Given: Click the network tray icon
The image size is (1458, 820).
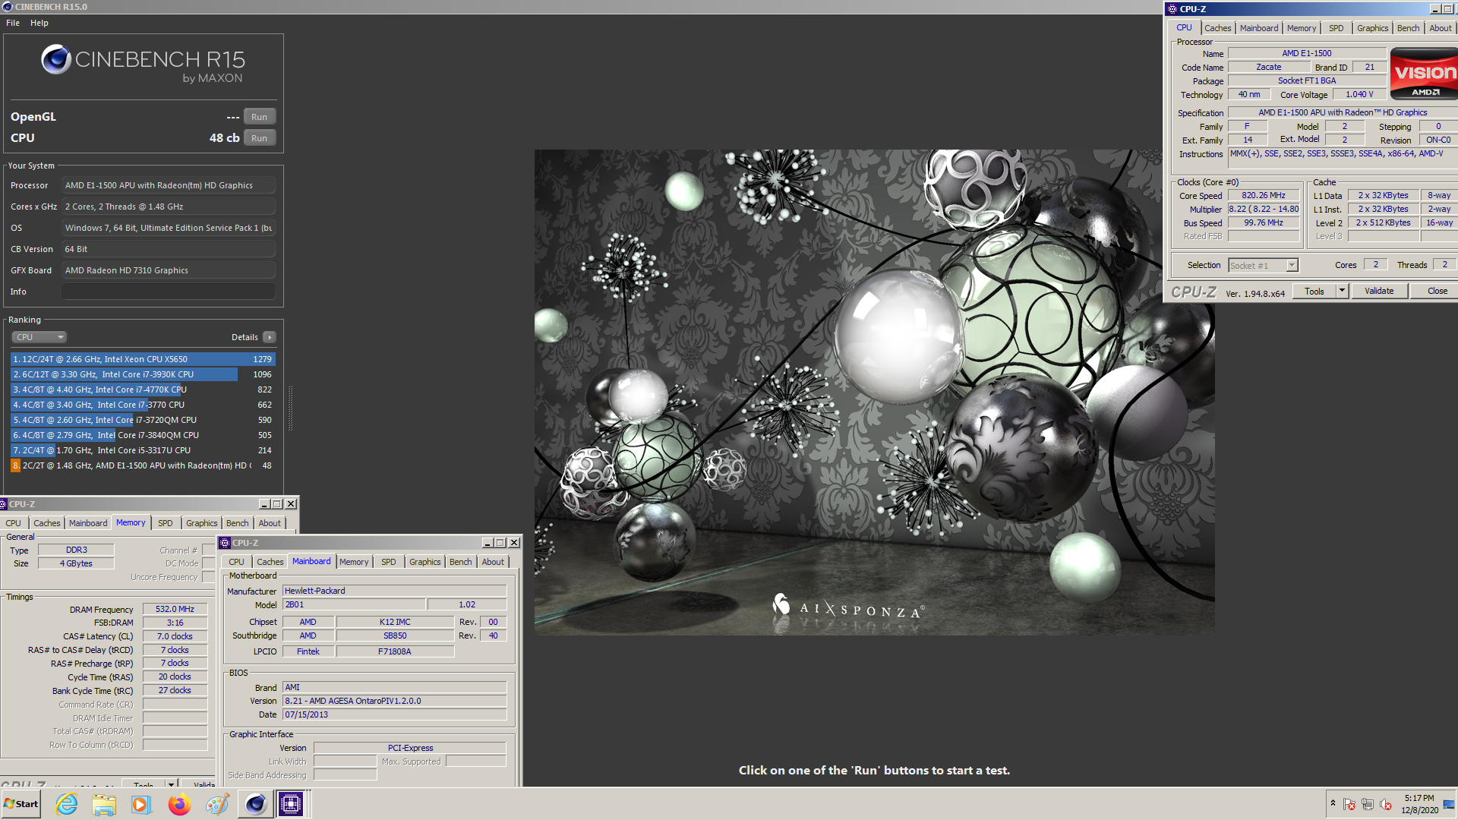Looking at the screenshot, I should click(x=1368, y=804).
